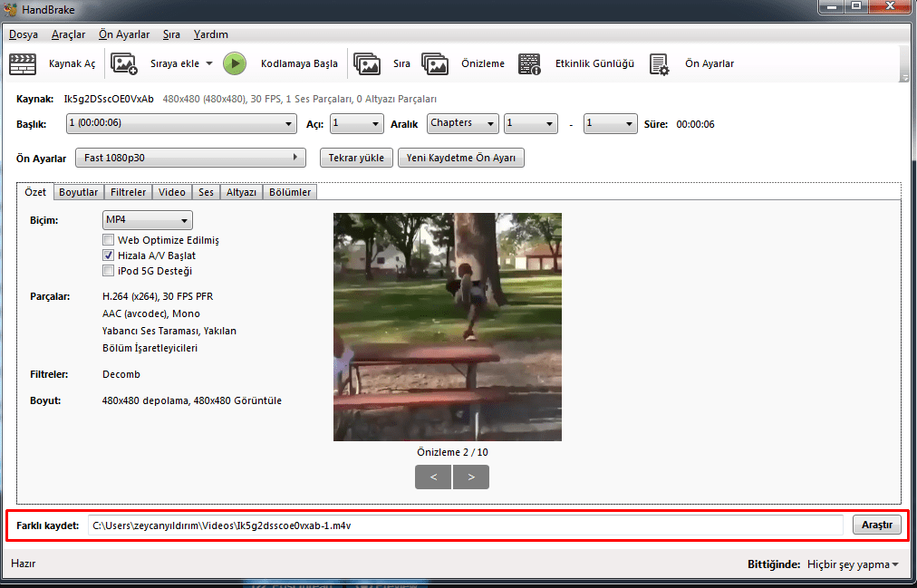Open the Ön Ayarlar menu in menu bar
This screenshot has width=917, height=588.
[124, 34]
